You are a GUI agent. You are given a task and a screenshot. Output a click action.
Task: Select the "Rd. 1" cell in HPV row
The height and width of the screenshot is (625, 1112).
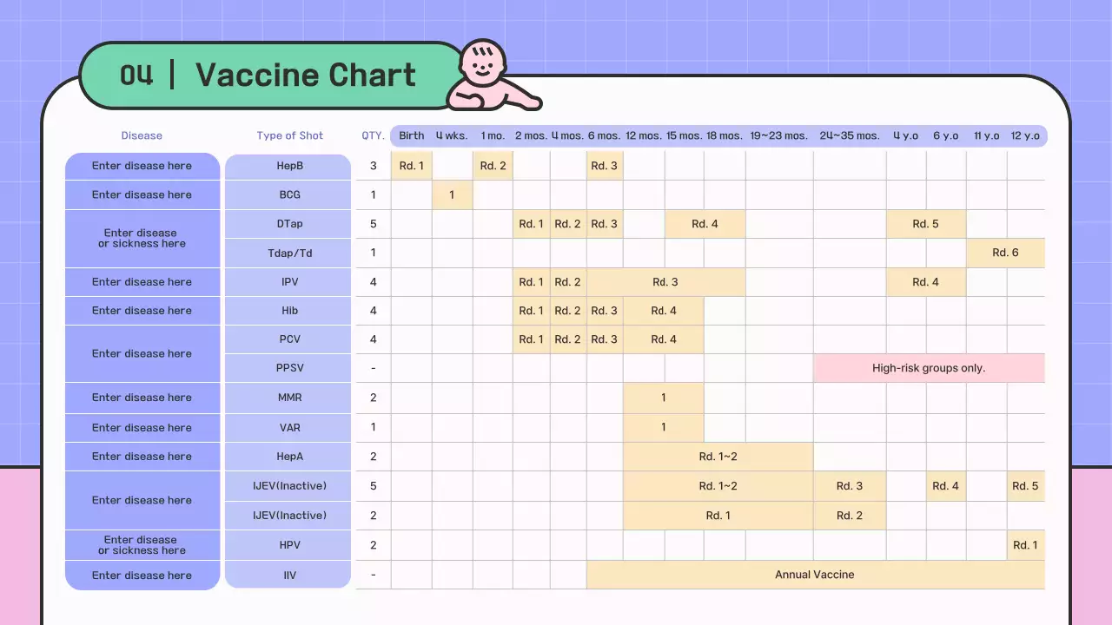point(1025,545)
